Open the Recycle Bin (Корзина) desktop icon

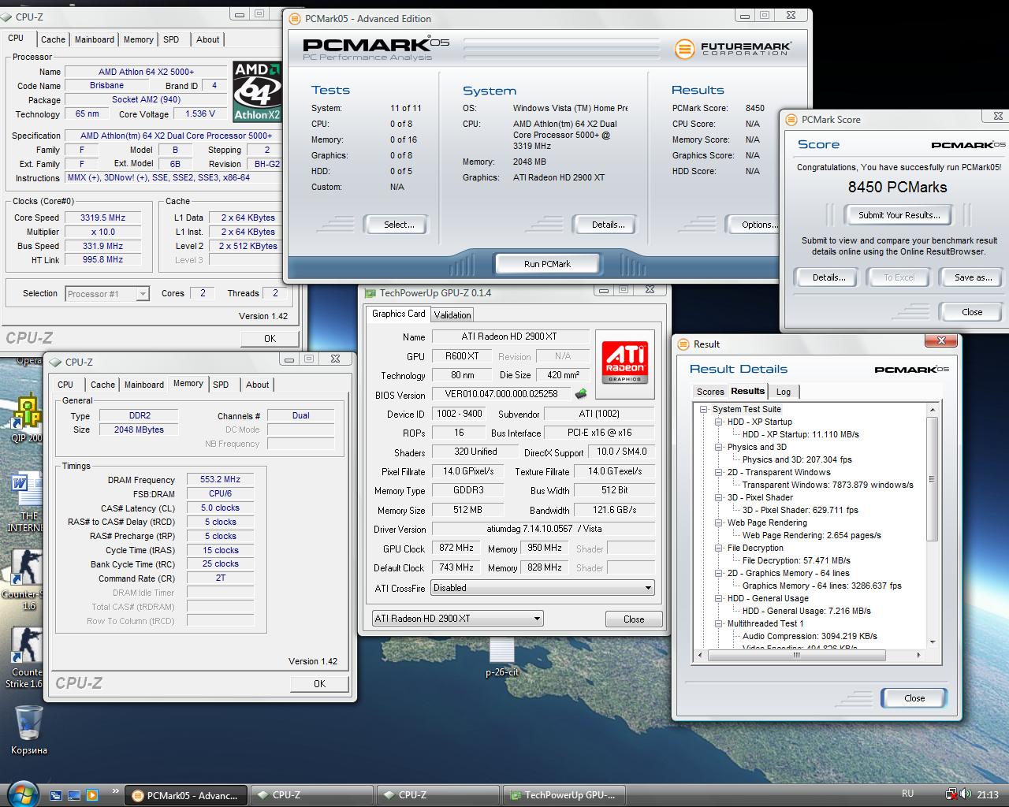click(29, 731)
